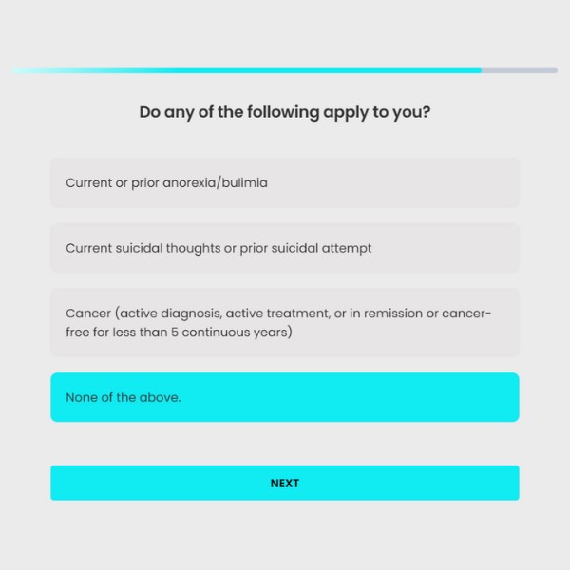Viewport: 570px width, 570px height.
Task: Mark the suicidal thoughts answer card
Action: (285, 248)
